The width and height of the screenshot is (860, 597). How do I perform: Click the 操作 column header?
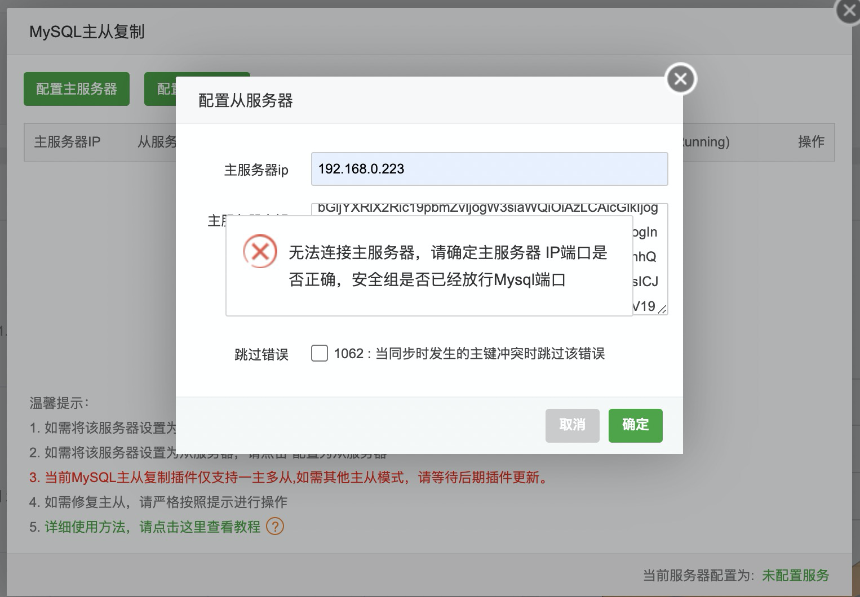pos(812,142)
